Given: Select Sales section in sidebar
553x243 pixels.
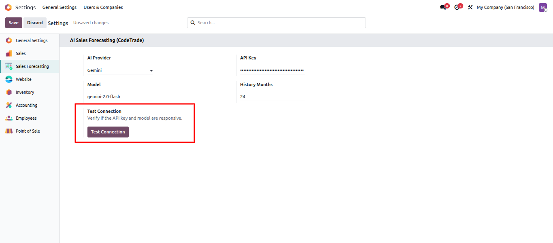Looking at the screenshot, I should [30, 53].
